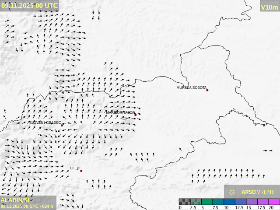Click the ARSO sun logo icon
280x210 pixels.
point(232,192)
